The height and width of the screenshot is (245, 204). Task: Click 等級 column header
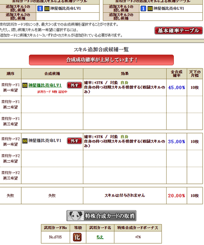click(x=78, y=228)
